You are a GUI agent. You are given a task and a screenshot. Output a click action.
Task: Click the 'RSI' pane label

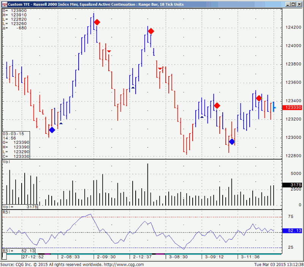[x=6, y=212]
